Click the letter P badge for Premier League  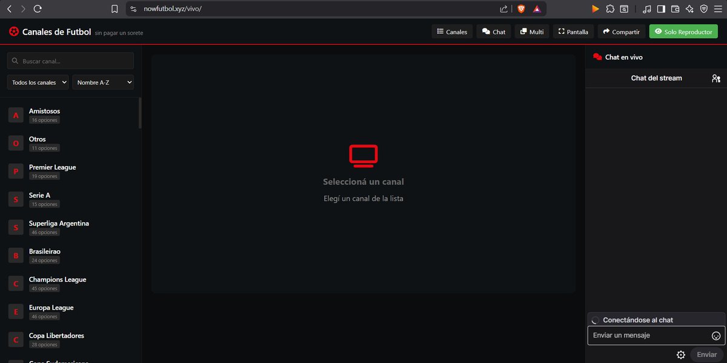tap(16, 172)
